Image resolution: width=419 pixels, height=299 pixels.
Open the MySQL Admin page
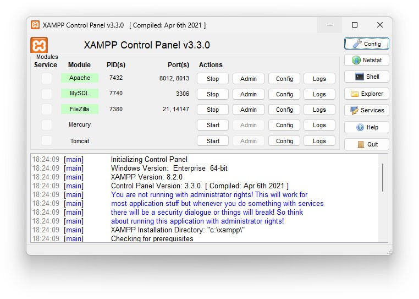249,94
